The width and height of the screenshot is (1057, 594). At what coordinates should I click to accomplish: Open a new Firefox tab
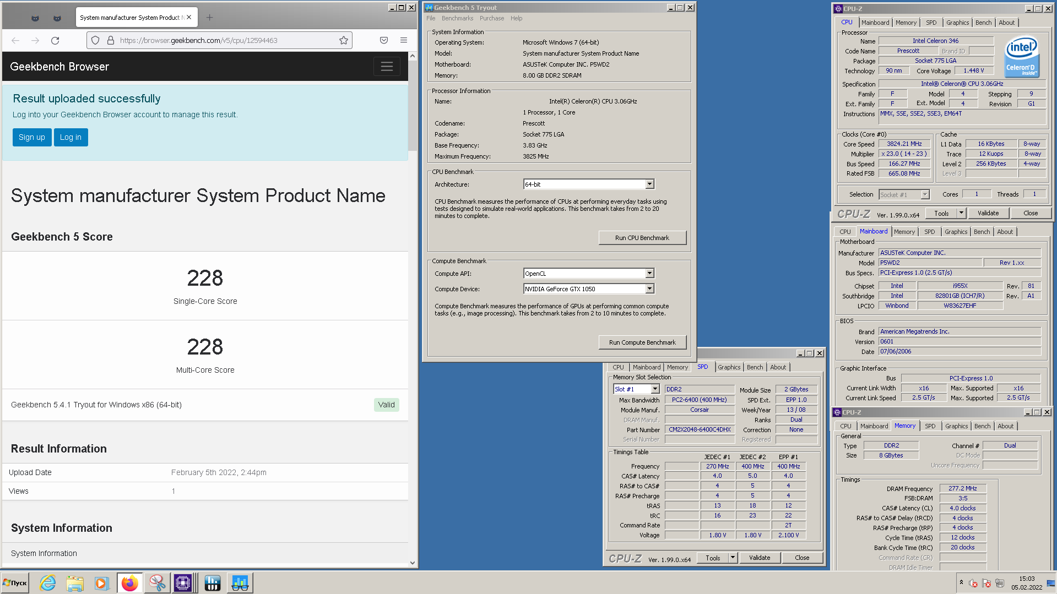coord(209,18)
